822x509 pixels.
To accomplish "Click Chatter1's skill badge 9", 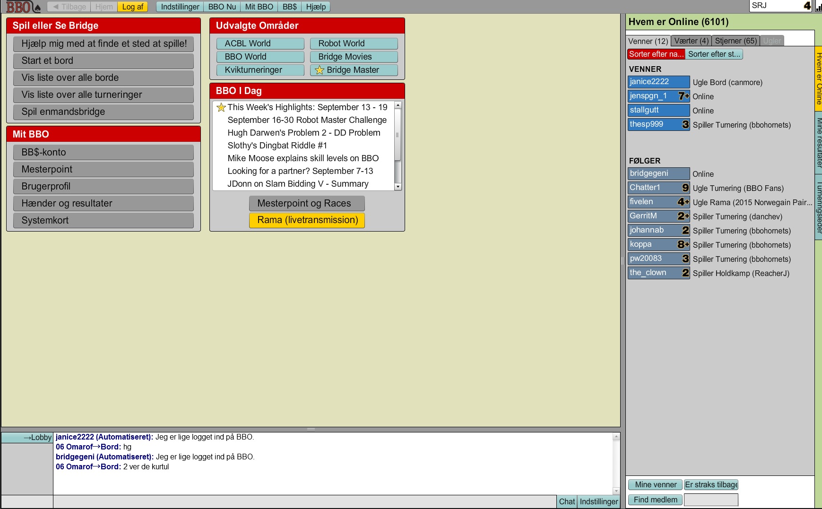I will 685,188.
